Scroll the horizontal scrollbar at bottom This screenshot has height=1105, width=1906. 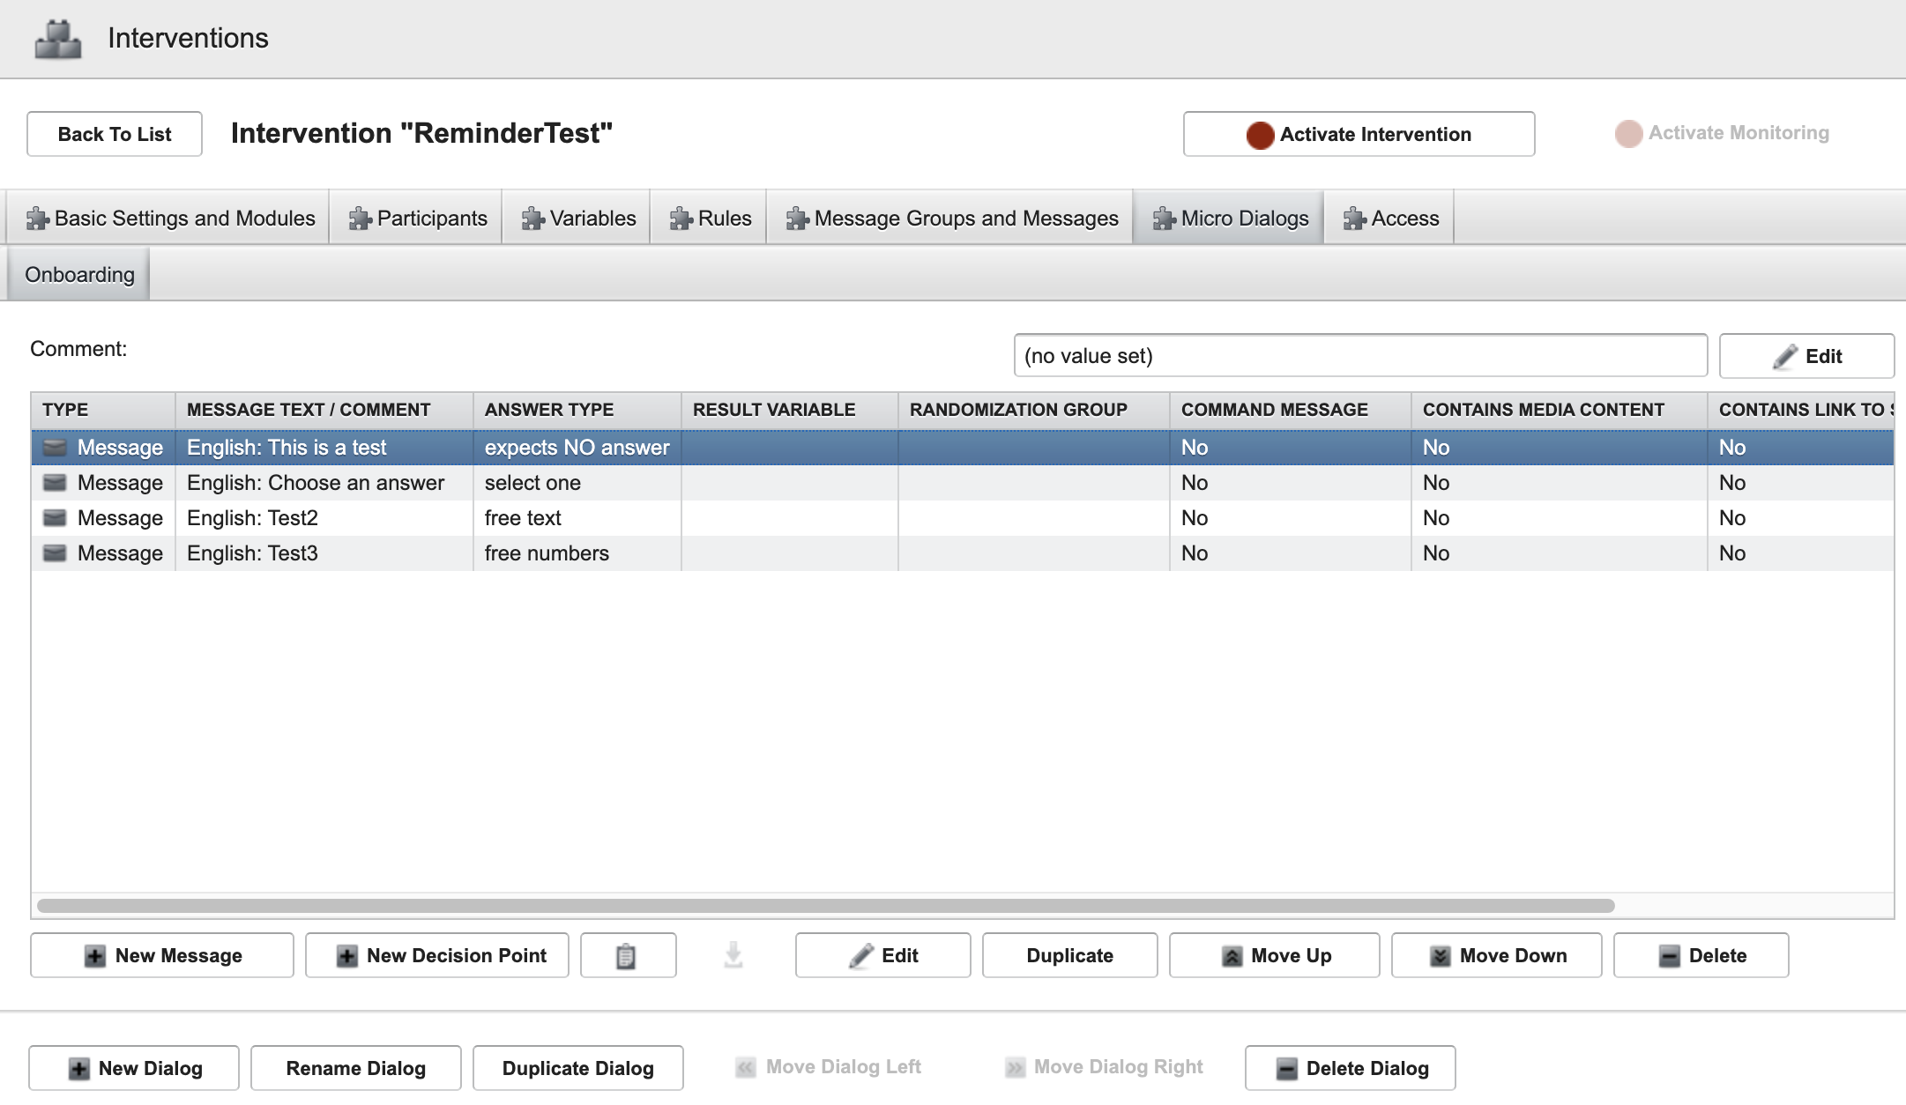point(823,904)
